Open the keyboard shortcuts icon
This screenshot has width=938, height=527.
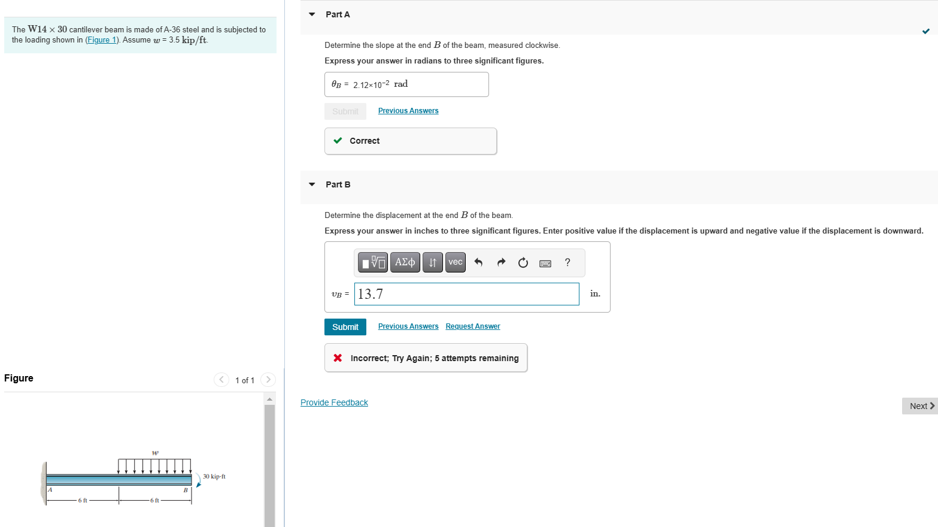point(545,263)
